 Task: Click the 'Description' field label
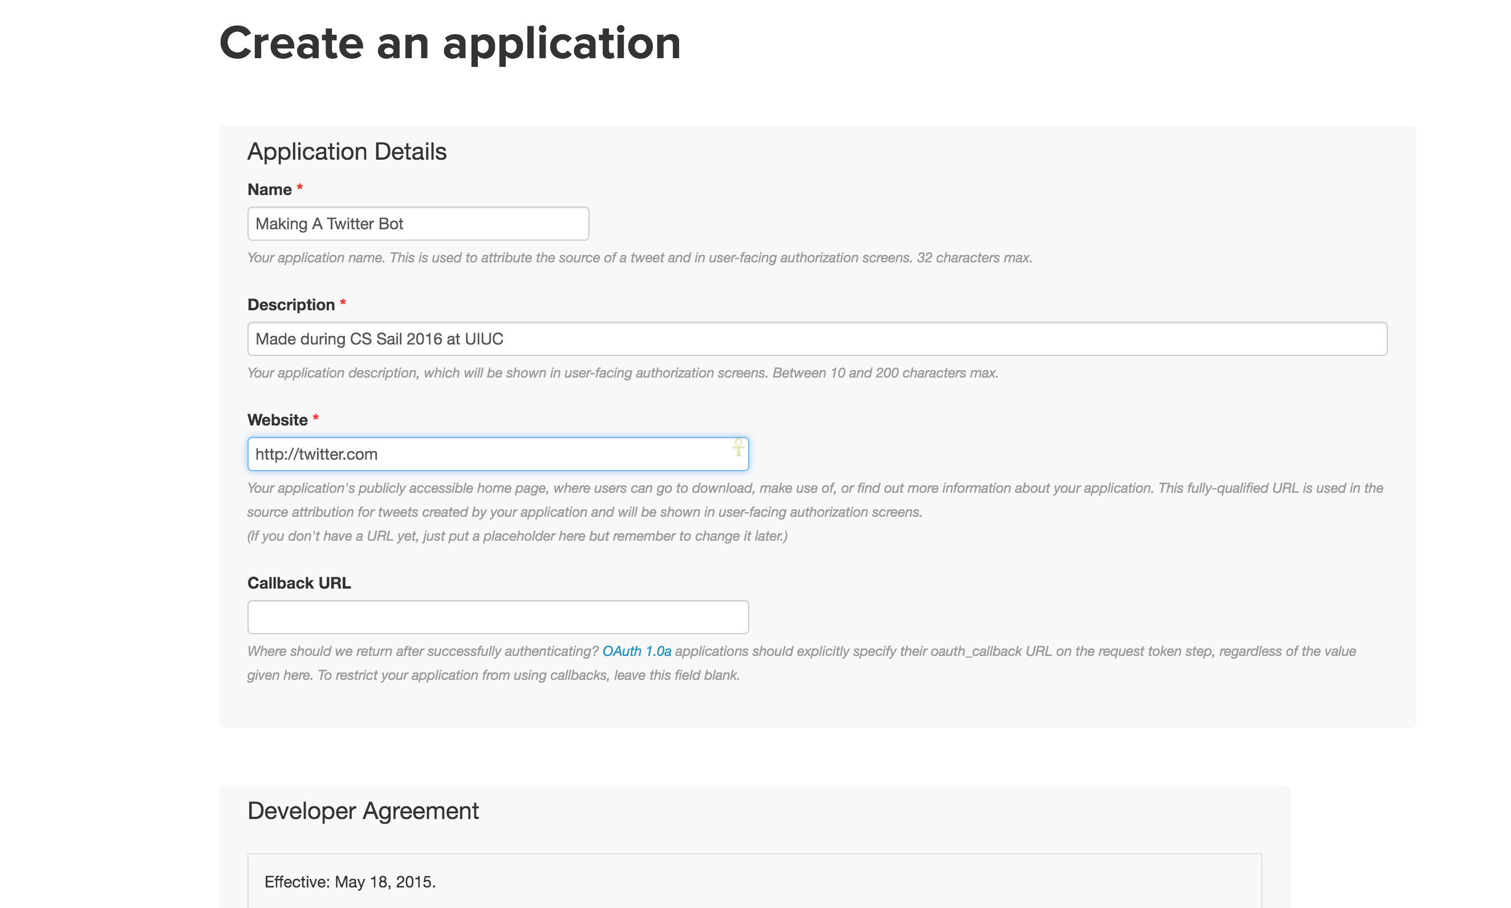coord(291,305)
